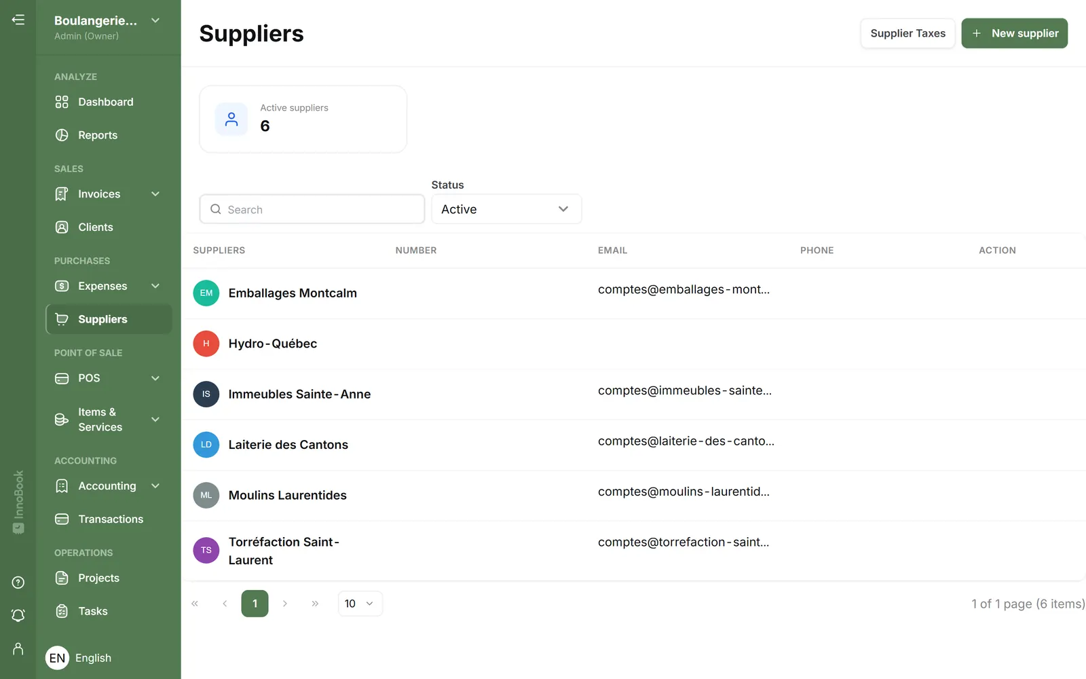
Task: Expand the POS submenu chevron
Action: click(x=155, y=378)
